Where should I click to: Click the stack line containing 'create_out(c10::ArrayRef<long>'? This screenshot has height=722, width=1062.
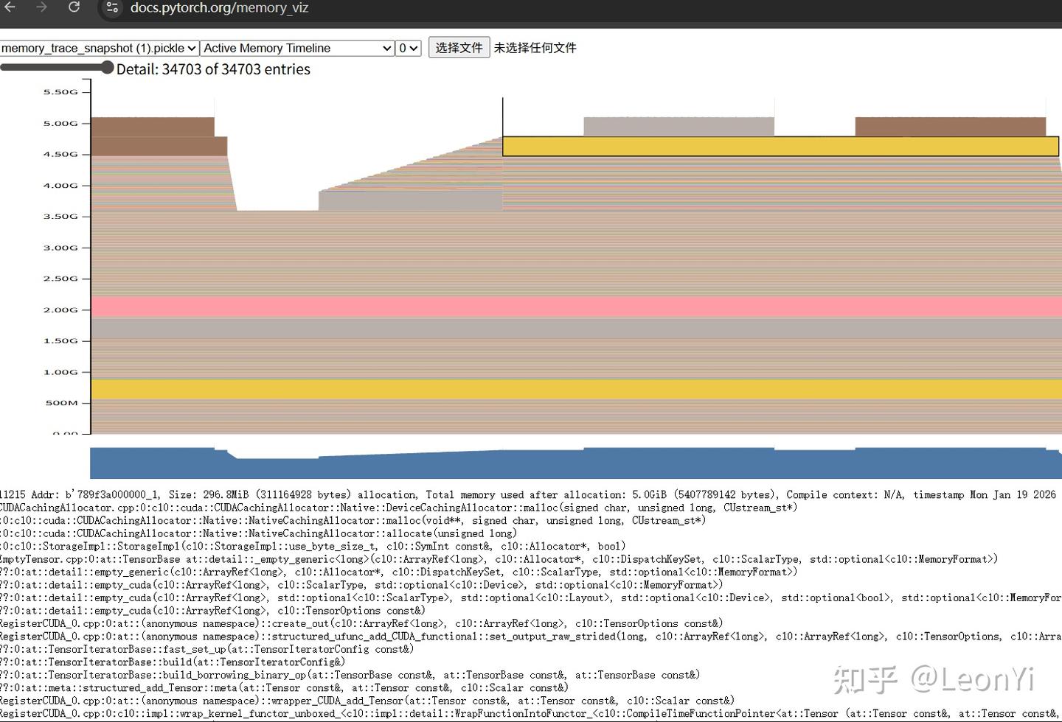361,623
